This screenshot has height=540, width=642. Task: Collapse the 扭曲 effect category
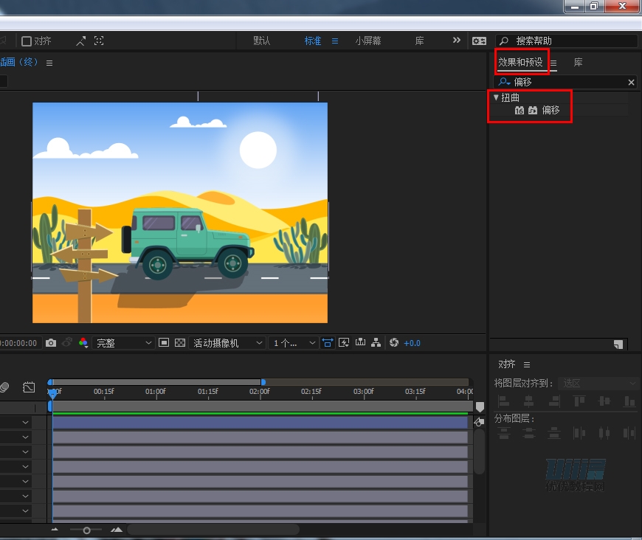(496, 97)
